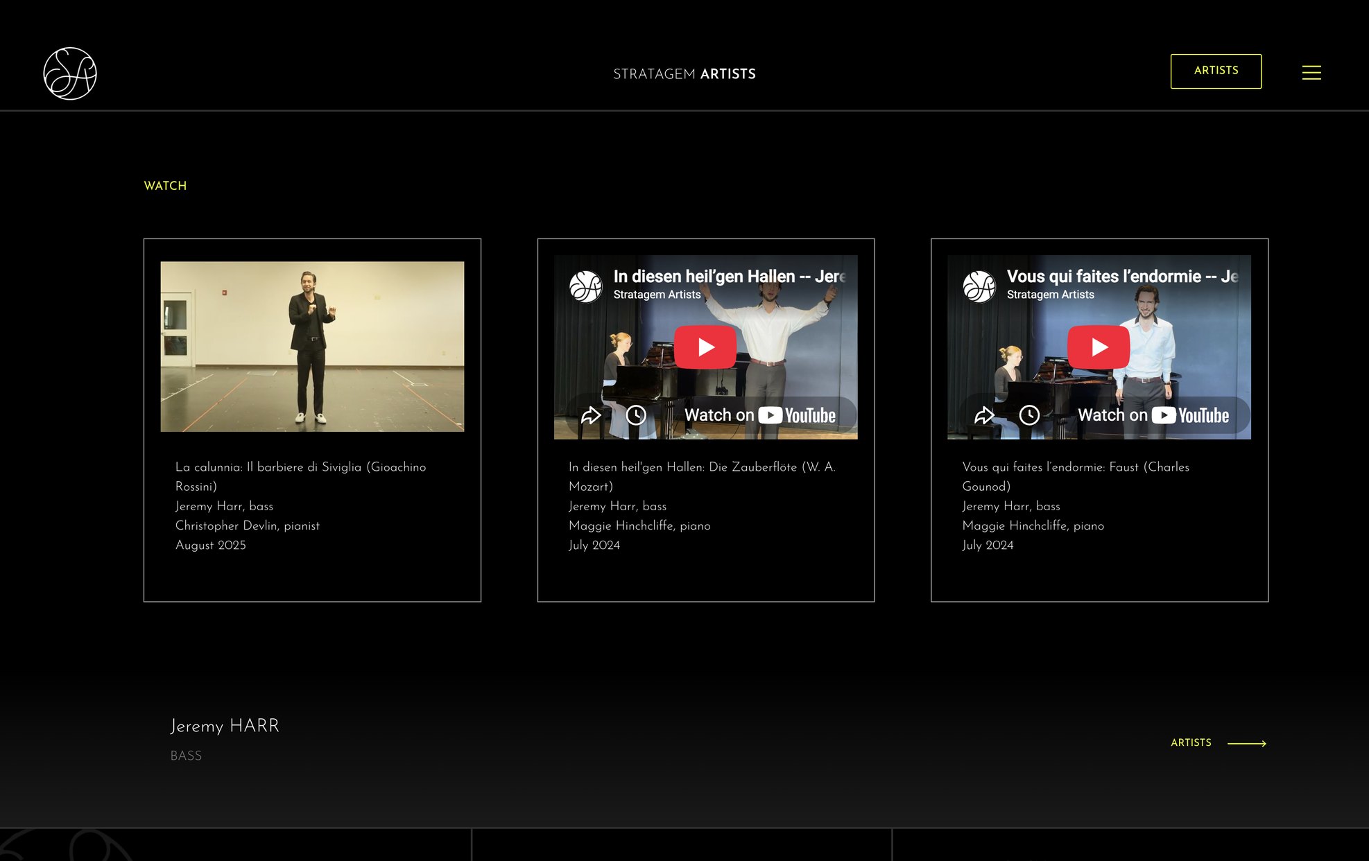Open video title 'In diesen heil'gen Hallen -- Jere'
1369x861 pixels.
pyautogui.click(x=730, y=277)
